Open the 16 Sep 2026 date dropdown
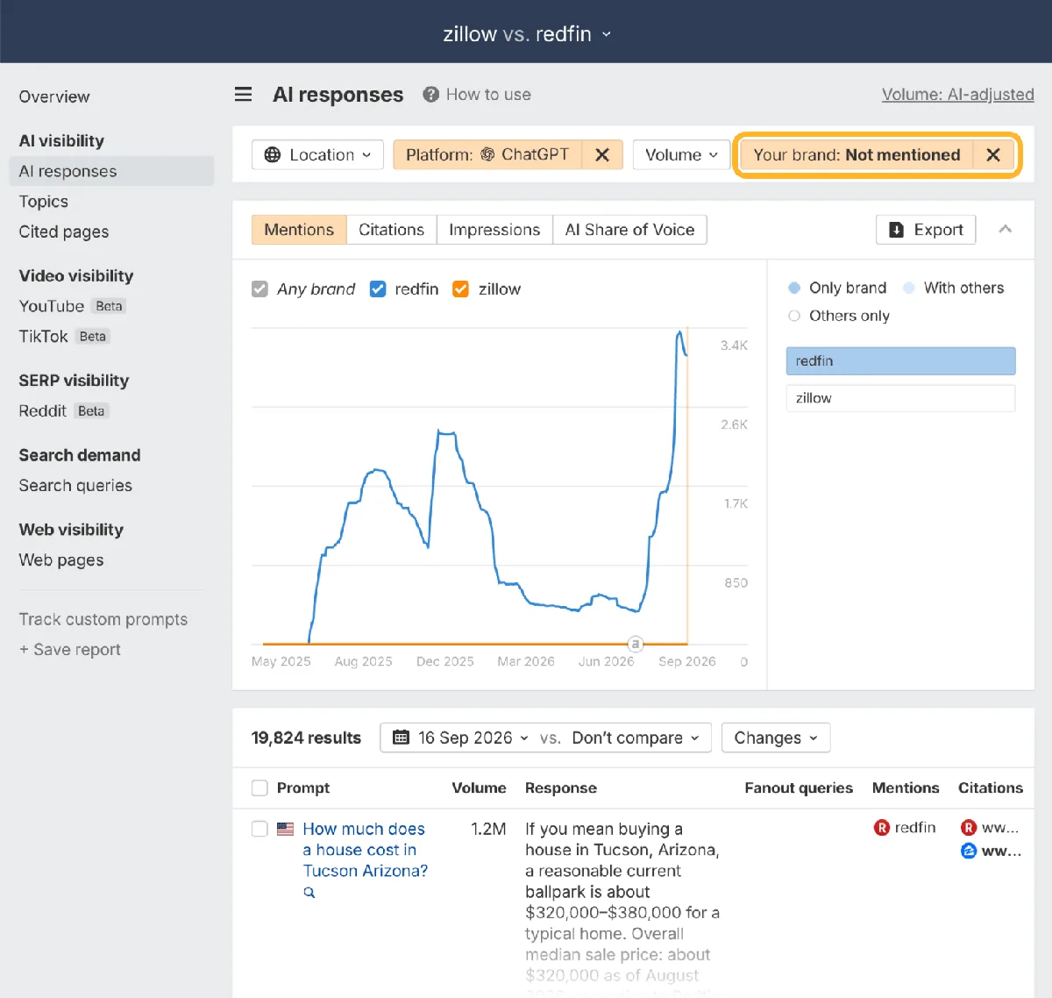This screenshot has height=998, width=1052. [460, 738]
